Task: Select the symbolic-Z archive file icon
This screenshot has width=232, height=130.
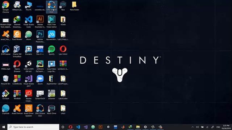Action: (63, 65)
